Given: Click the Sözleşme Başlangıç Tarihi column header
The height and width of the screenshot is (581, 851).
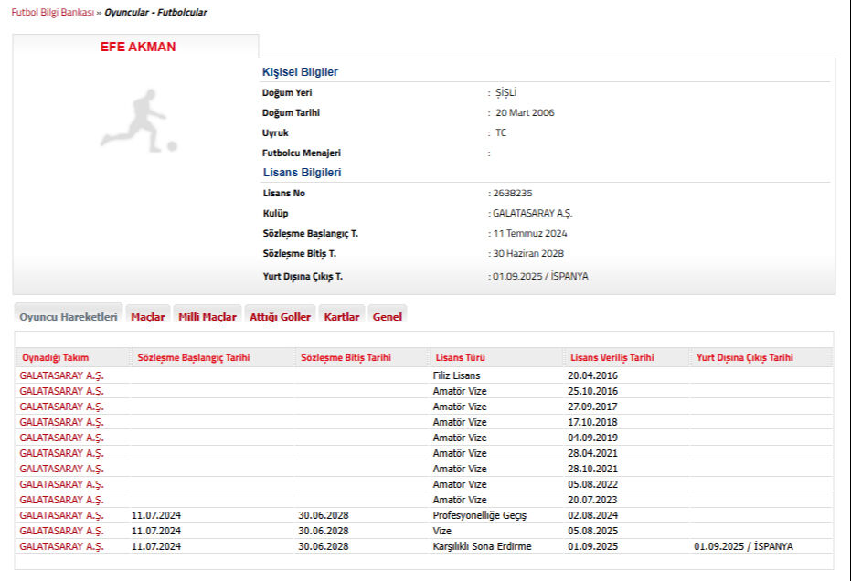Looking at the screenshot, I should 194,357.
